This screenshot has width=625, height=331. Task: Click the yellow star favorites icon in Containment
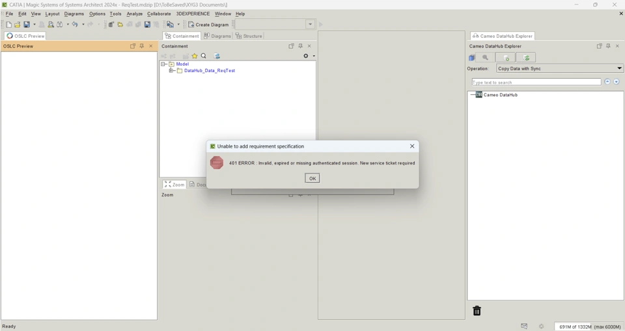coord(195,56)
